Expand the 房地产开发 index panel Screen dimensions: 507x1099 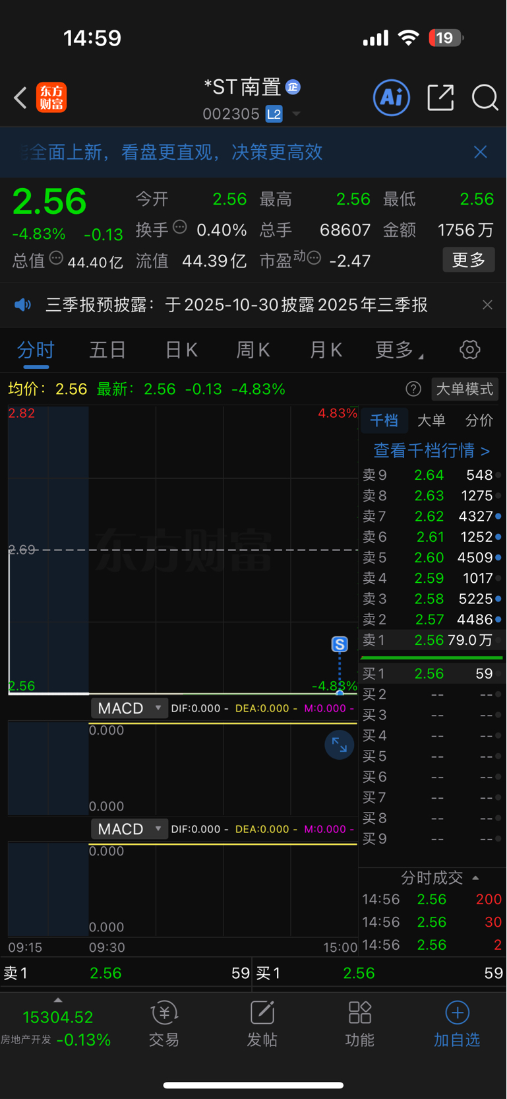[x=58, y=1001]
